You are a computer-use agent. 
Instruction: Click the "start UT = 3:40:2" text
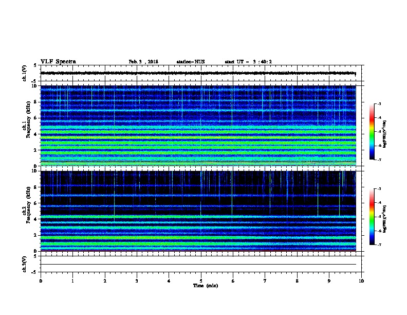[248, 62]
